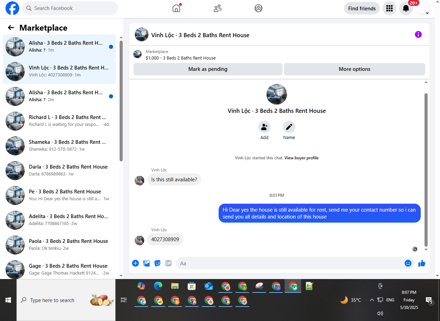Open the notifications bell with 20+ badge
Image resolution: width=440 pixels, height=321 pixels.
(x=406, y=8)
